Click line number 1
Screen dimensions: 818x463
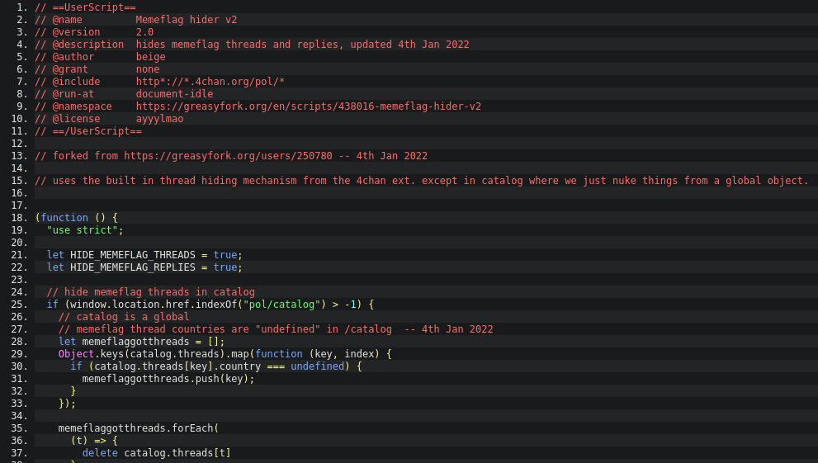click(22, 7)
